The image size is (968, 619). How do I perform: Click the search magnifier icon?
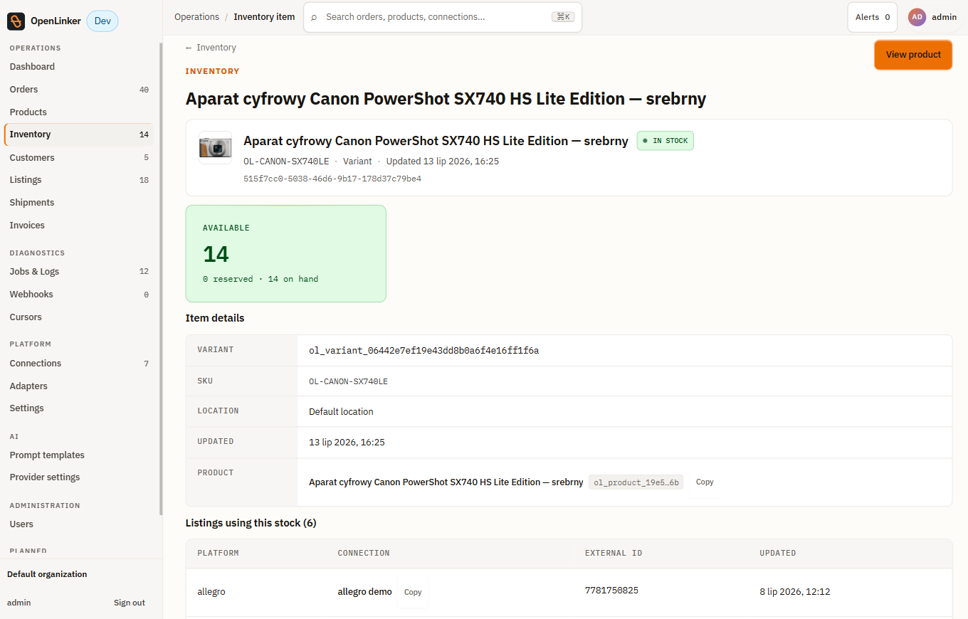pyautogui.click(x=314, y=17)
